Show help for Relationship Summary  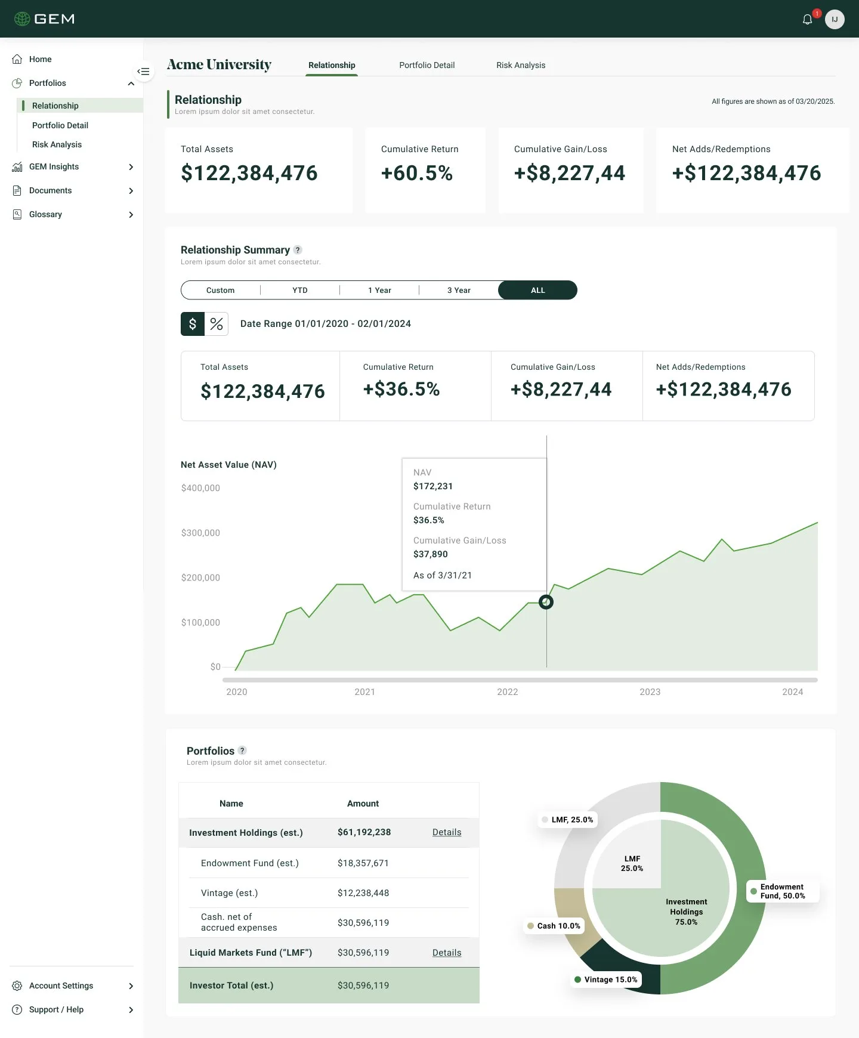tap(298, 250)
